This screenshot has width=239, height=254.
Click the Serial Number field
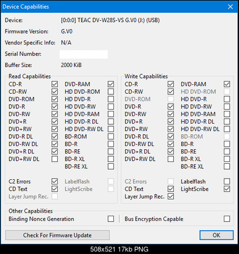tap(84, 54)
